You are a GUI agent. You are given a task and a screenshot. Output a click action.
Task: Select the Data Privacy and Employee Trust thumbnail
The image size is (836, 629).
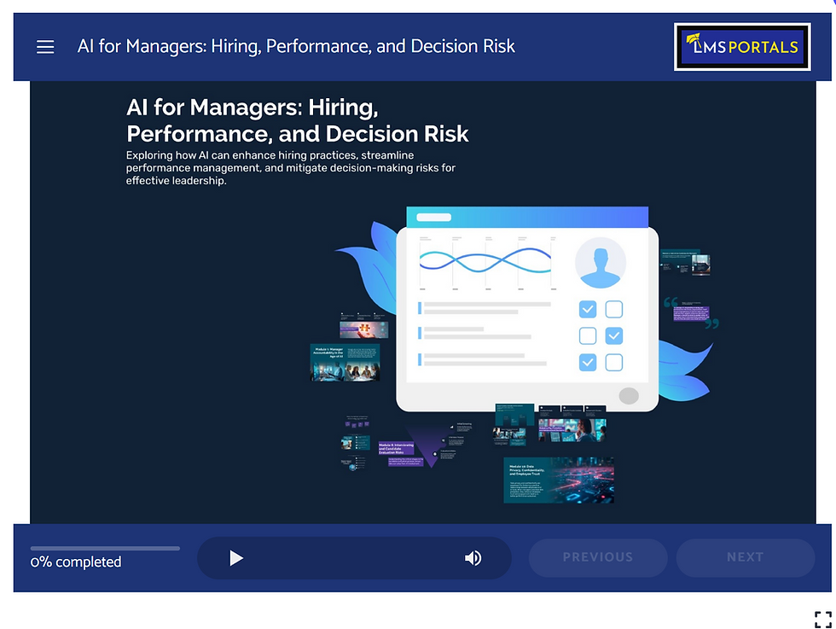[x=559, y=480]
